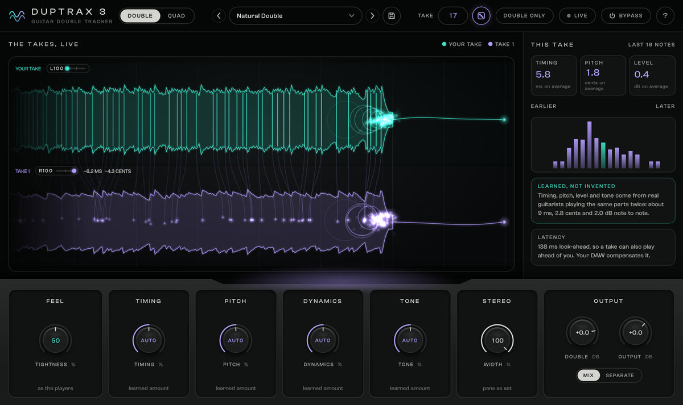Click the 'EARLIER' histogram label
This screenshot has height=405, width=683.
pyautogui.click(x=544, y=106)
